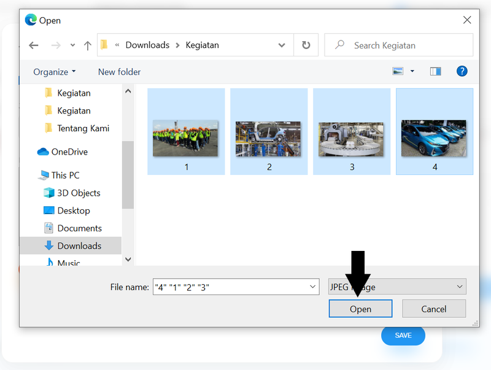Open the Organize menu
491x370 pixels.
55,72
